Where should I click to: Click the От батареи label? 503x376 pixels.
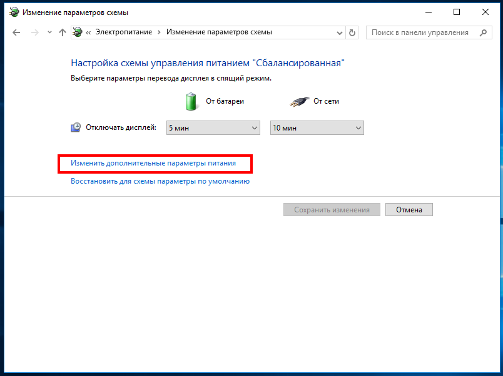coord(225,101)
